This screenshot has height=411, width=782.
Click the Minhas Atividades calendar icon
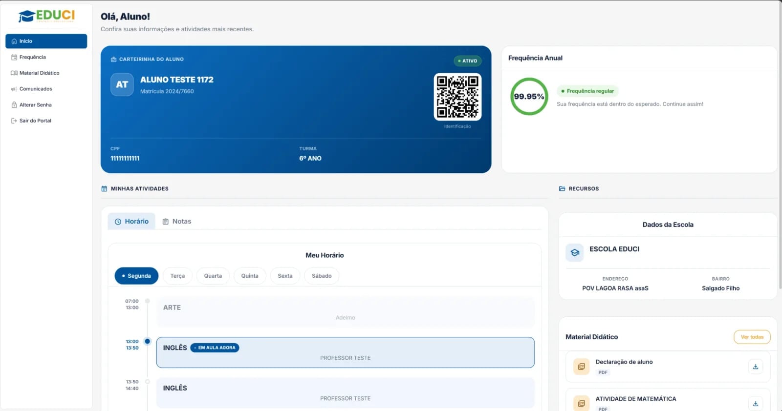pyautogui.click(x=104, y=188)
